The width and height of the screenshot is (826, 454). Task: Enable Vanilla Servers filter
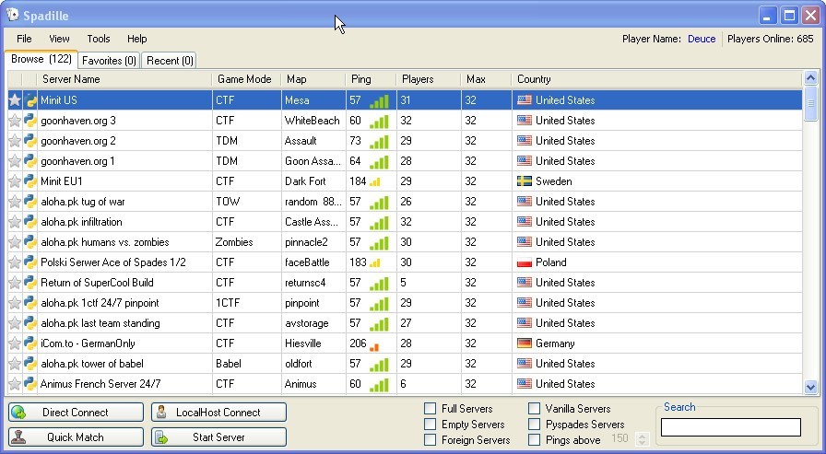[534, 409]
